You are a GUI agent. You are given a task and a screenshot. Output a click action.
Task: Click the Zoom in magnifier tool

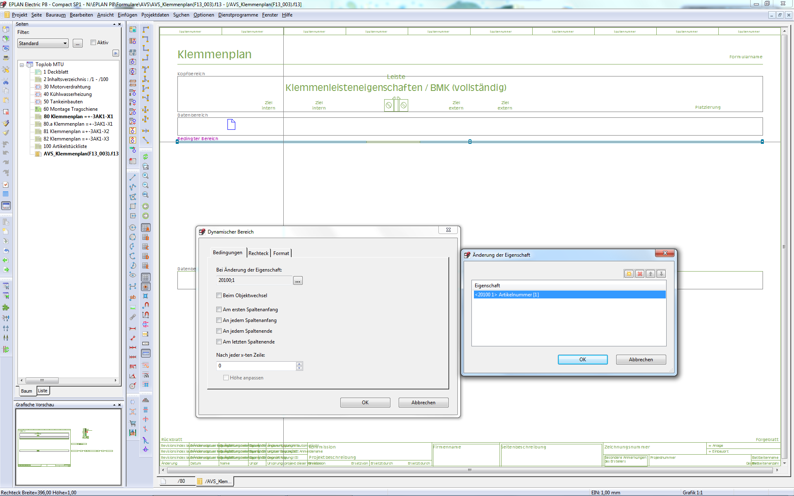(x=146, y=176)
